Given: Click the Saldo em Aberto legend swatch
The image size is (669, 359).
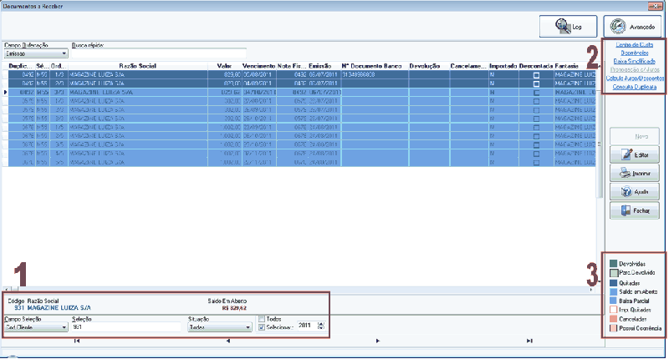Looking at the screenshot, I should (x=614, y=291).
